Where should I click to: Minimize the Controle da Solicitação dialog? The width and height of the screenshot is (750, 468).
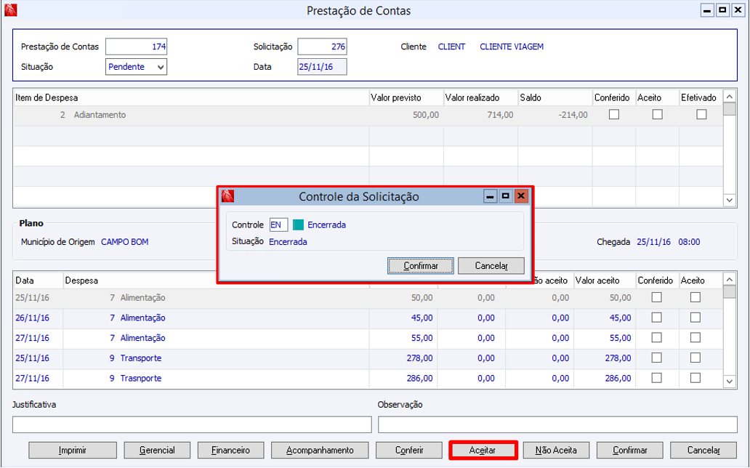pos(491,196)
